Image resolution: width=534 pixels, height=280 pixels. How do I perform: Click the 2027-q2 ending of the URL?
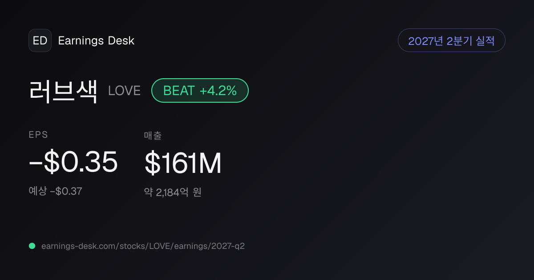[x=227, y=246]
